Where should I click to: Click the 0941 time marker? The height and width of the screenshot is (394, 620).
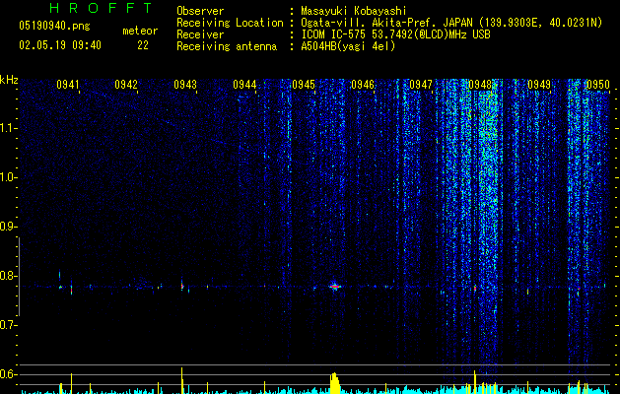pos(68,85)
